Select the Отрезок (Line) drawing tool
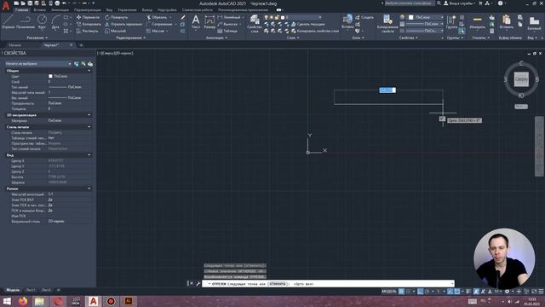Screen dimensions: 545x307 tap(9, 22)
